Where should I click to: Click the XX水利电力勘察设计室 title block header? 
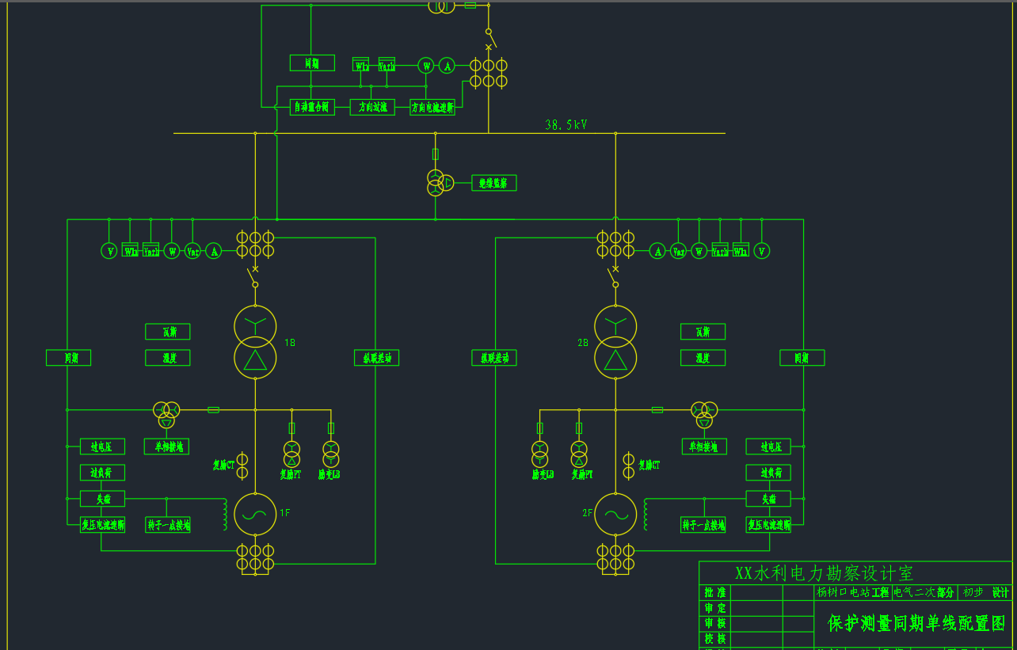tap(824, 573)
